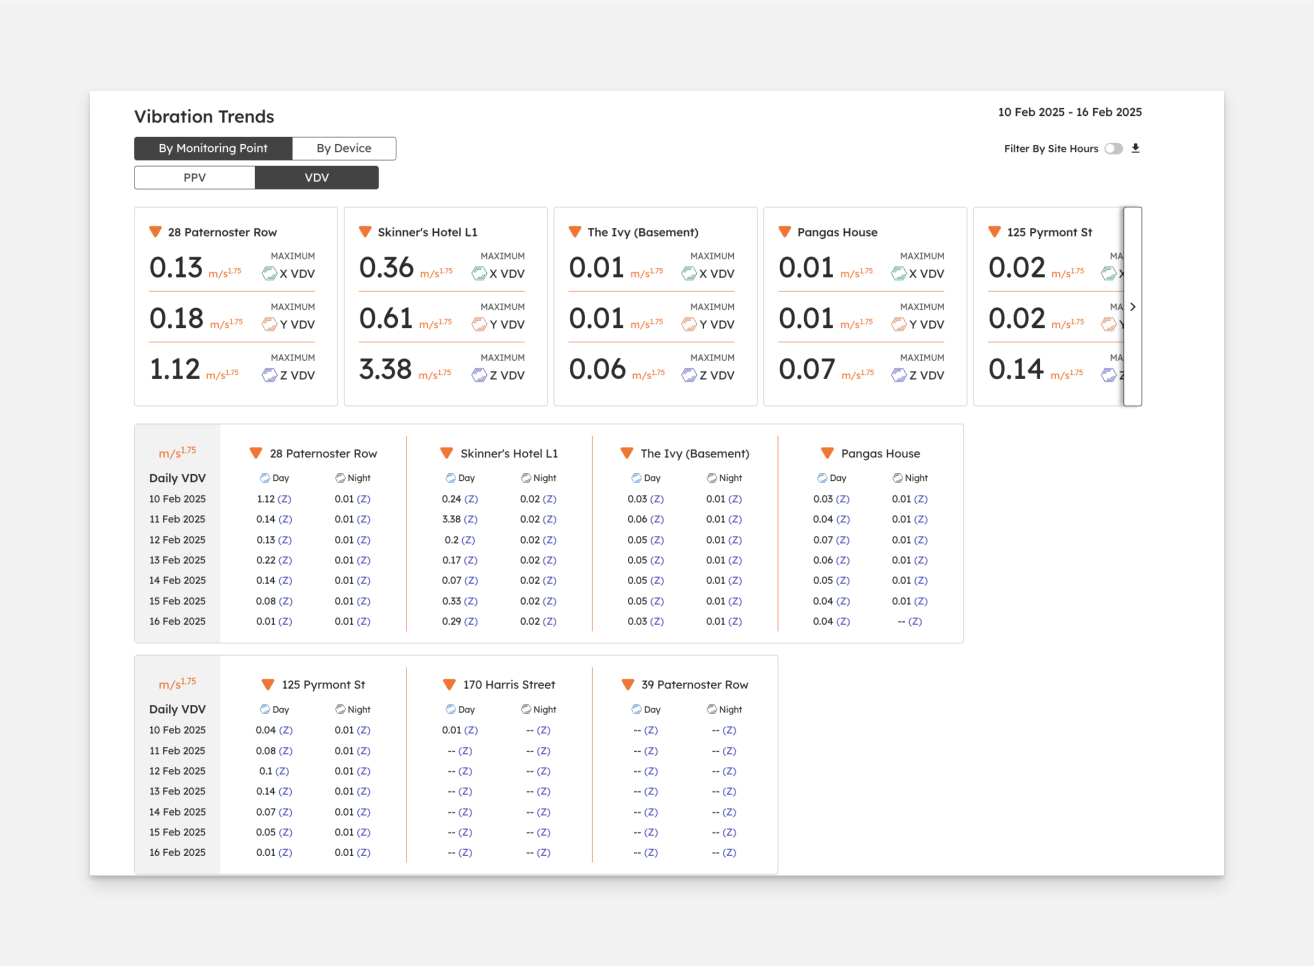Click the Night icon under Skinner's Hotel L1 table
This screenshot has width=1314, height=966.
pyautogui.click(x=526, y=478)
